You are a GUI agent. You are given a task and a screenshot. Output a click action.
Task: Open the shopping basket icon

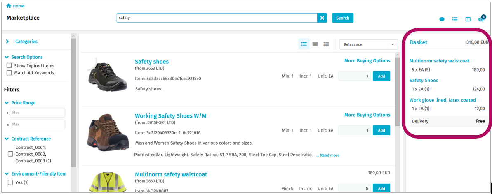[x=481, y=19]
